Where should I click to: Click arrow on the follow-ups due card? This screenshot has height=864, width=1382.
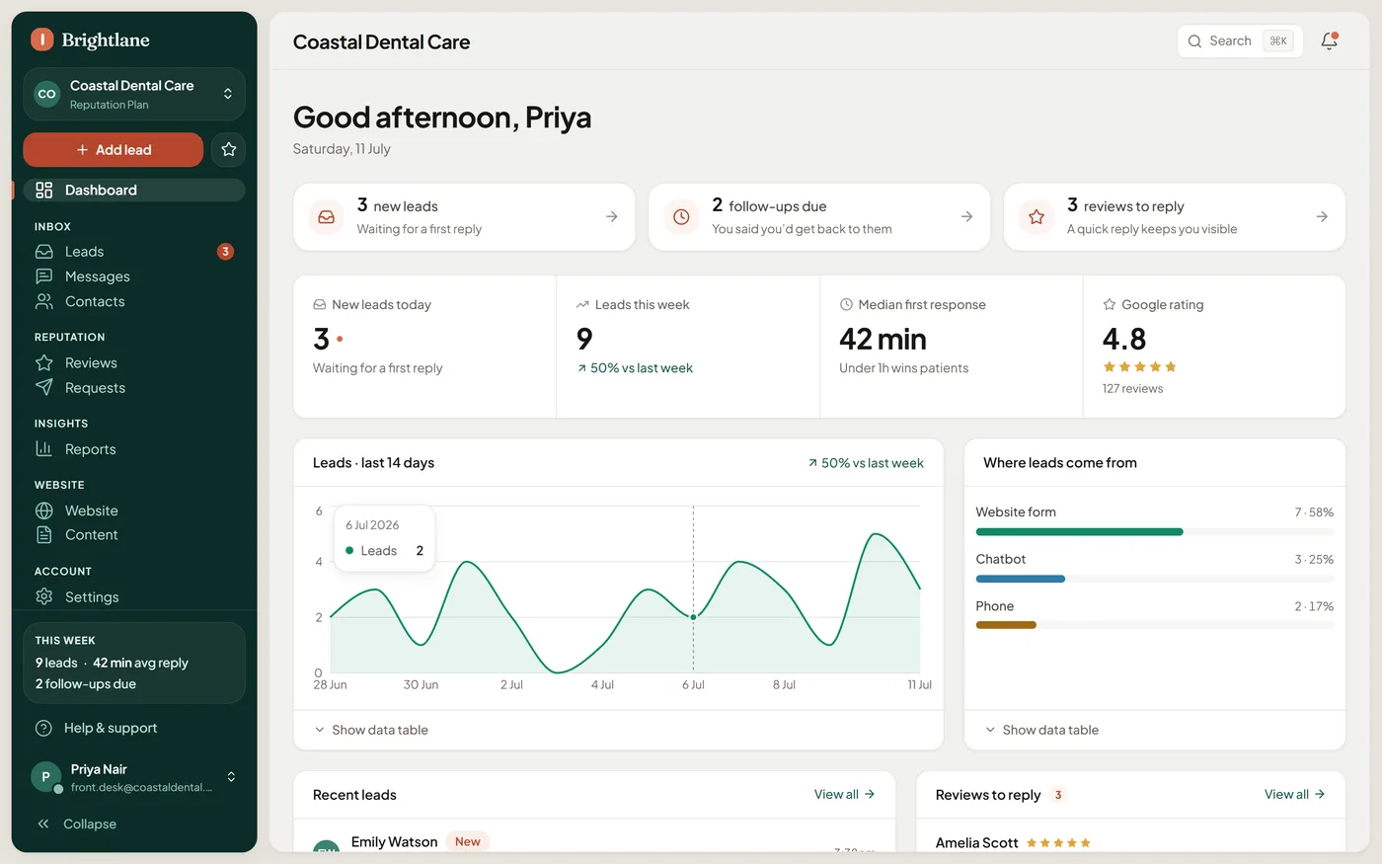(x=967, y=216)
